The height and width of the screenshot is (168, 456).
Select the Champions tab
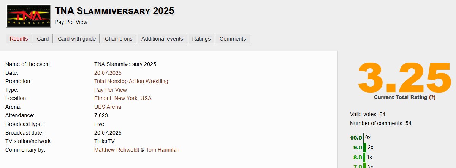(119, 39)
